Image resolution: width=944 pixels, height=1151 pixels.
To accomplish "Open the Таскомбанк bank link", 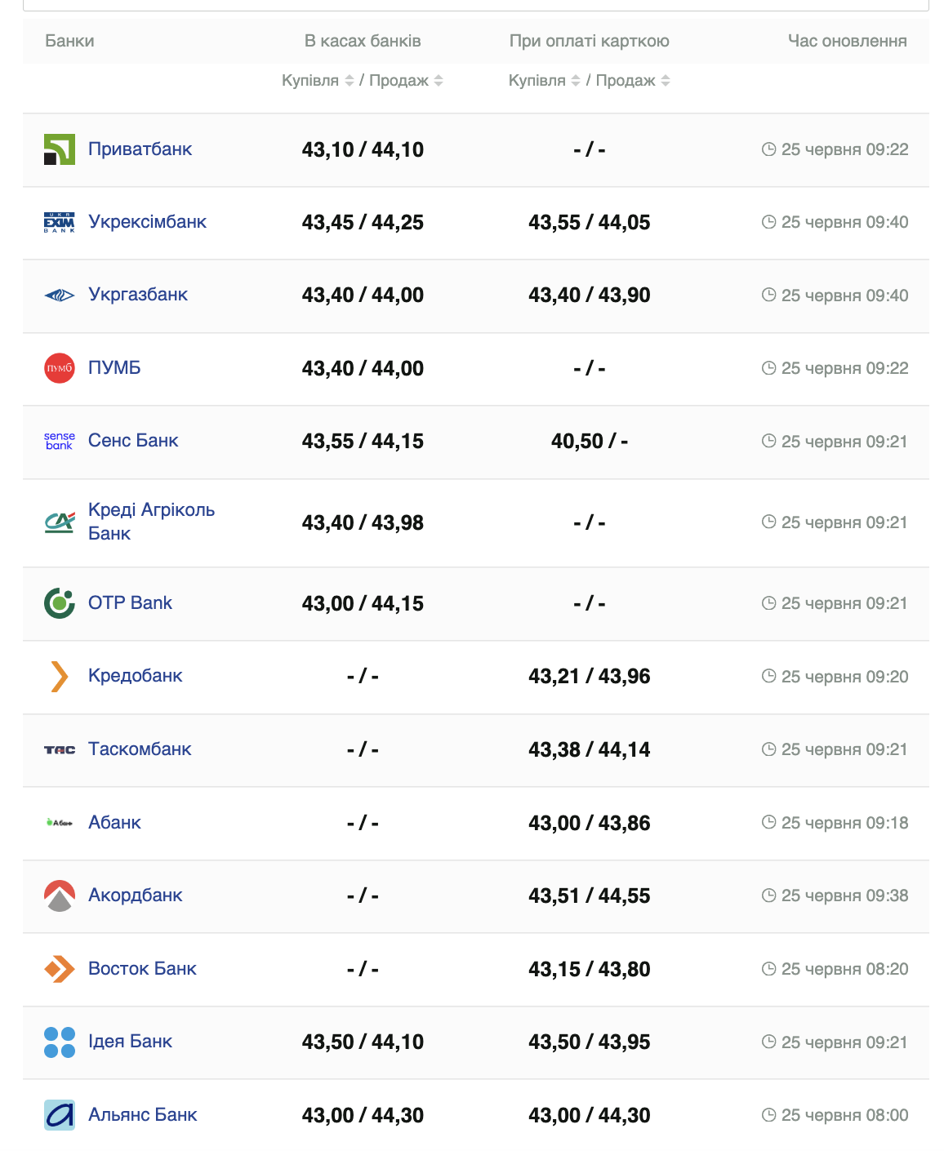I will pos(140,749).
